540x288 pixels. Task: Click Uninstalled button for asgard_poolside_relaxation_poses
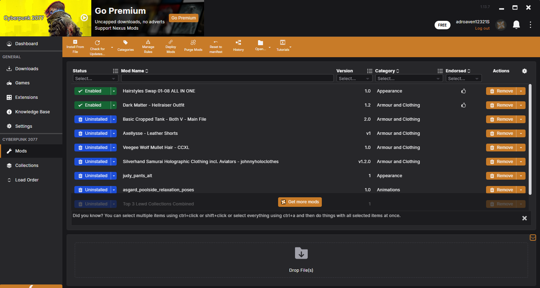click(93, 190)
